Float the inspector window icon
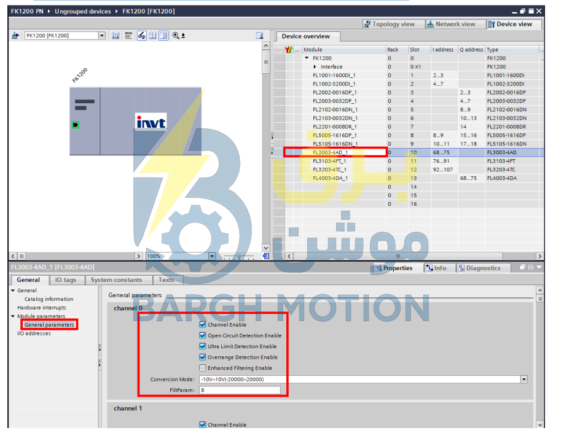Image resolution: width=561 pixels, height=433 pixels. pos(523,267)
